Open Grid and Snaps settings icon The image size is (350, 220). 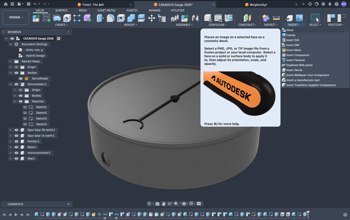tap(191, 204)
